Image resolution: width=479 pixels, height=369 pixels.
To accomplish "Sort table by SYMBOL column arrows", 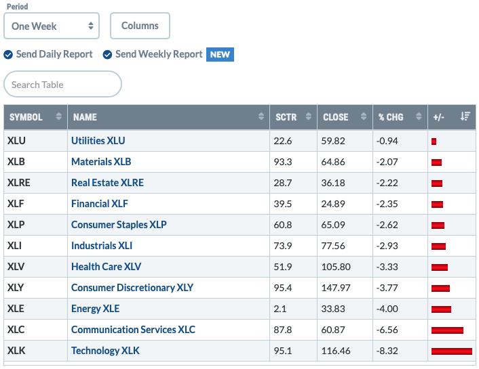I will (58, 116).
